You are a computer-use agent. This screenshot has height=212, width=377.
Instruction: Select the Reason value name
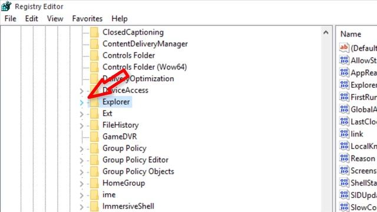363,158
